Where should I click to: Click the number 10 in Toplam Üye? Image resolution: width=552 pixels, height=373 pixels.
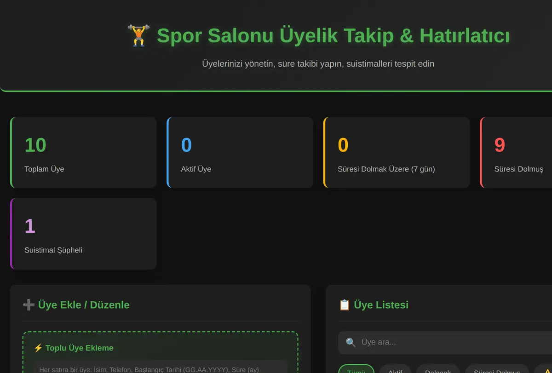click(35, 145)
